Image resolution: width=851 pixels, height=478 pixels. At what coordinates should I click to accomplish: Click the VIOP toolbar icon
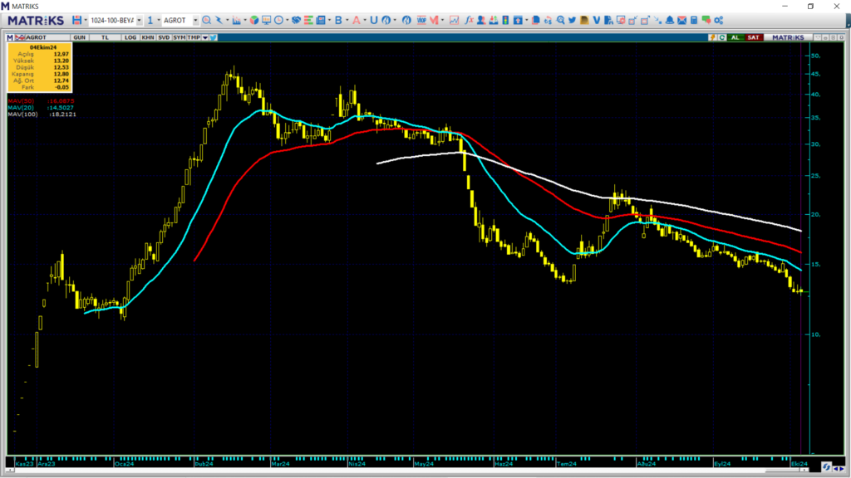pyautogui.click(x=421, y=20)
